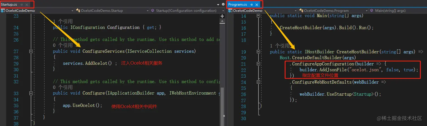Open OcelotCodeDemo.Program type dropdown

(333, 11)
